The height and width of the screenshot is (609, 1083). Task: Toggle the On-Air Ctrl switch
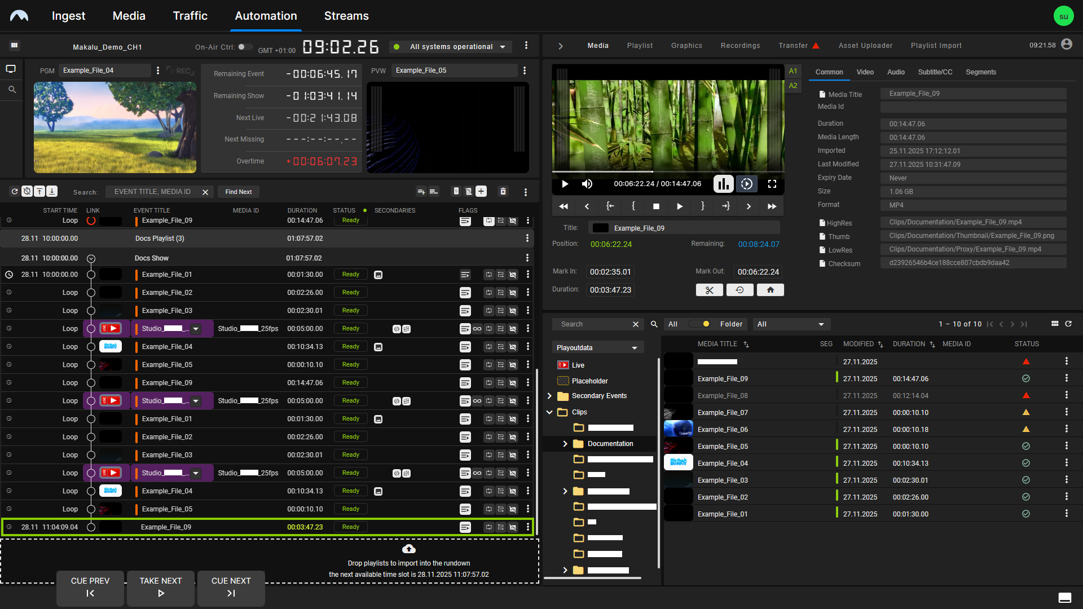245,47
